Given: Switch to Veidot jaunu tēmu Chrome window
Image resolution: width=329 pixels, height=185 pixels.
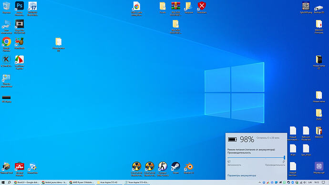Looking at the screenshot, I should click(54, 183).
